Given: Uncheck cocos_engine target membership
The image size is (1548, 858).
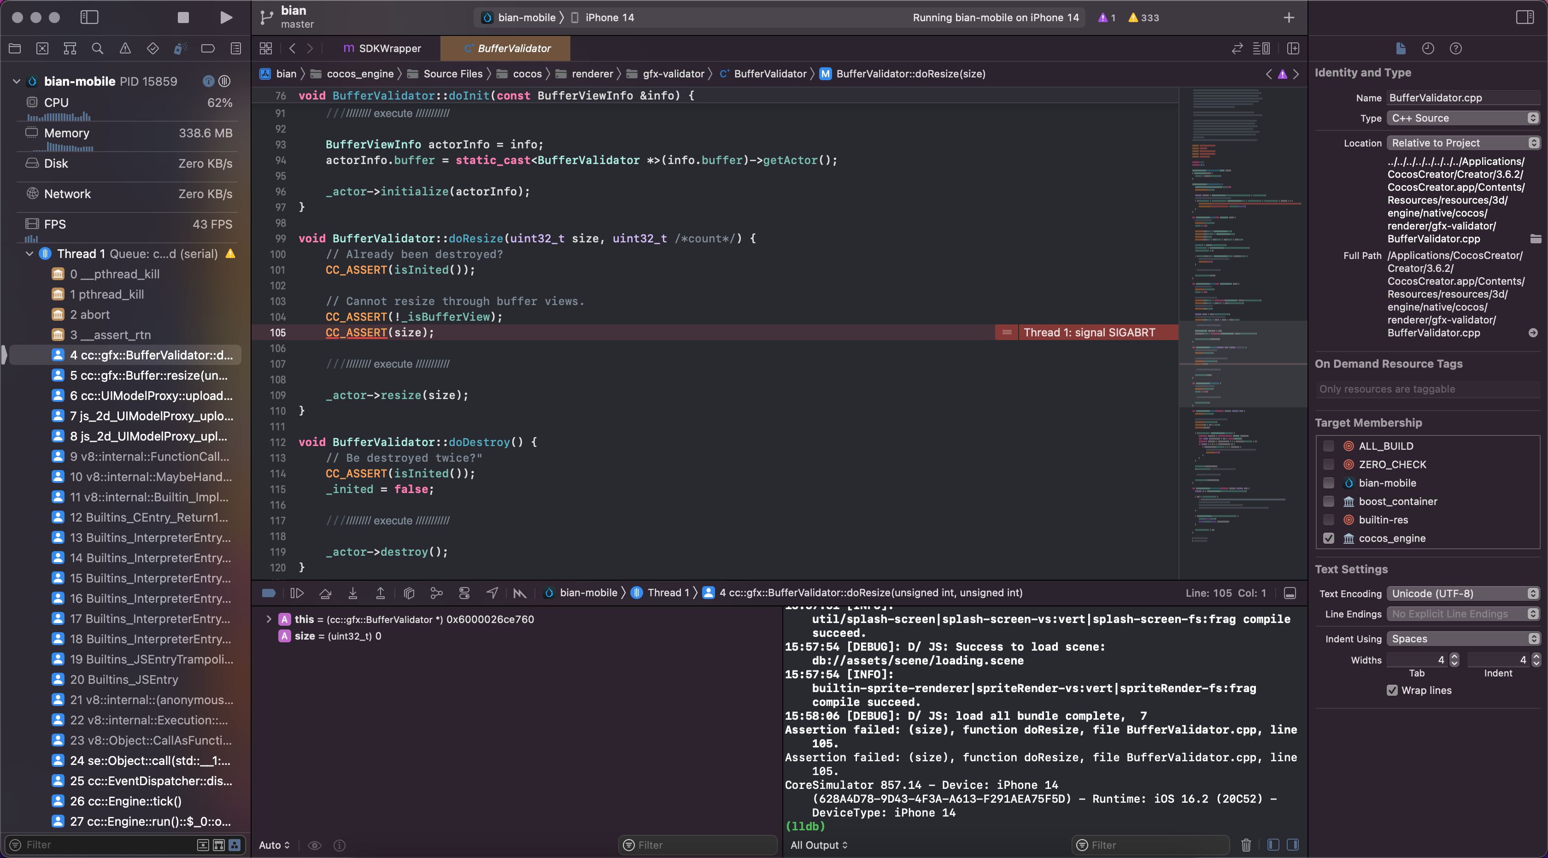Looking at the screenshot, I should tap(1329, 538).
